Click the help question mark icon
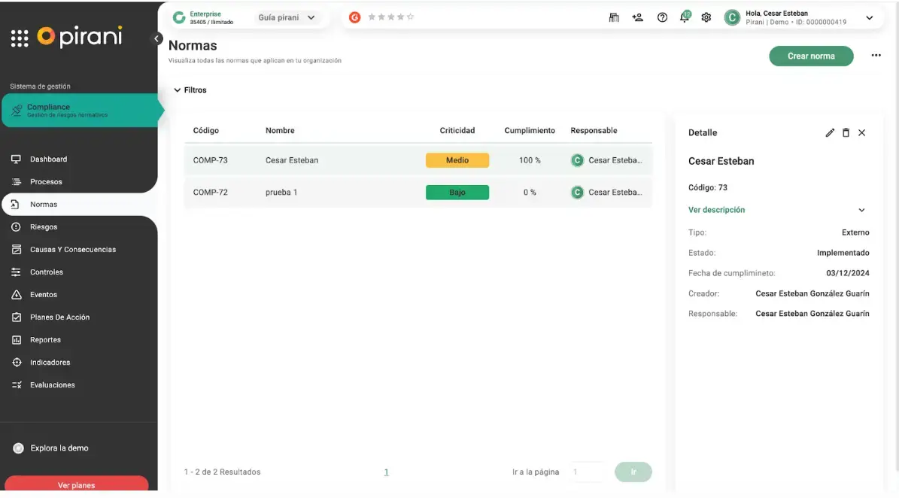Screen dimensions: 899x498 tap(662, 17)
